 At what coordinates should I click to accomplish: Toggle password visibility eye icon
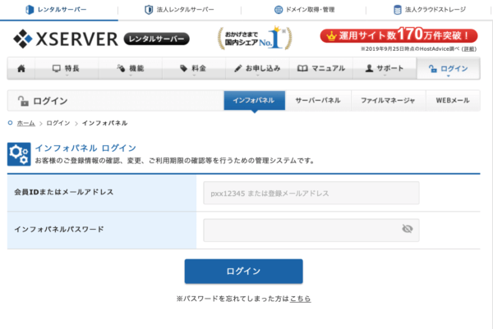(408, 229)
